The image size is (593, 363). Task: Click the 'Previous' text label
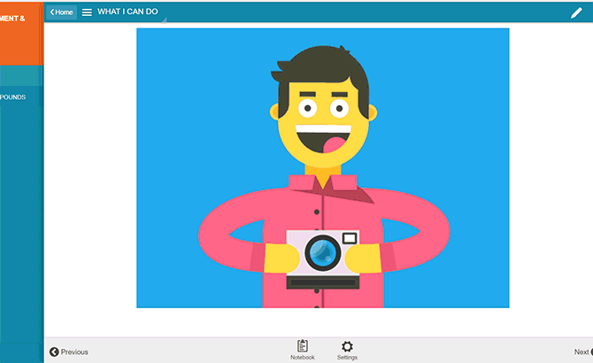point(74,351)
